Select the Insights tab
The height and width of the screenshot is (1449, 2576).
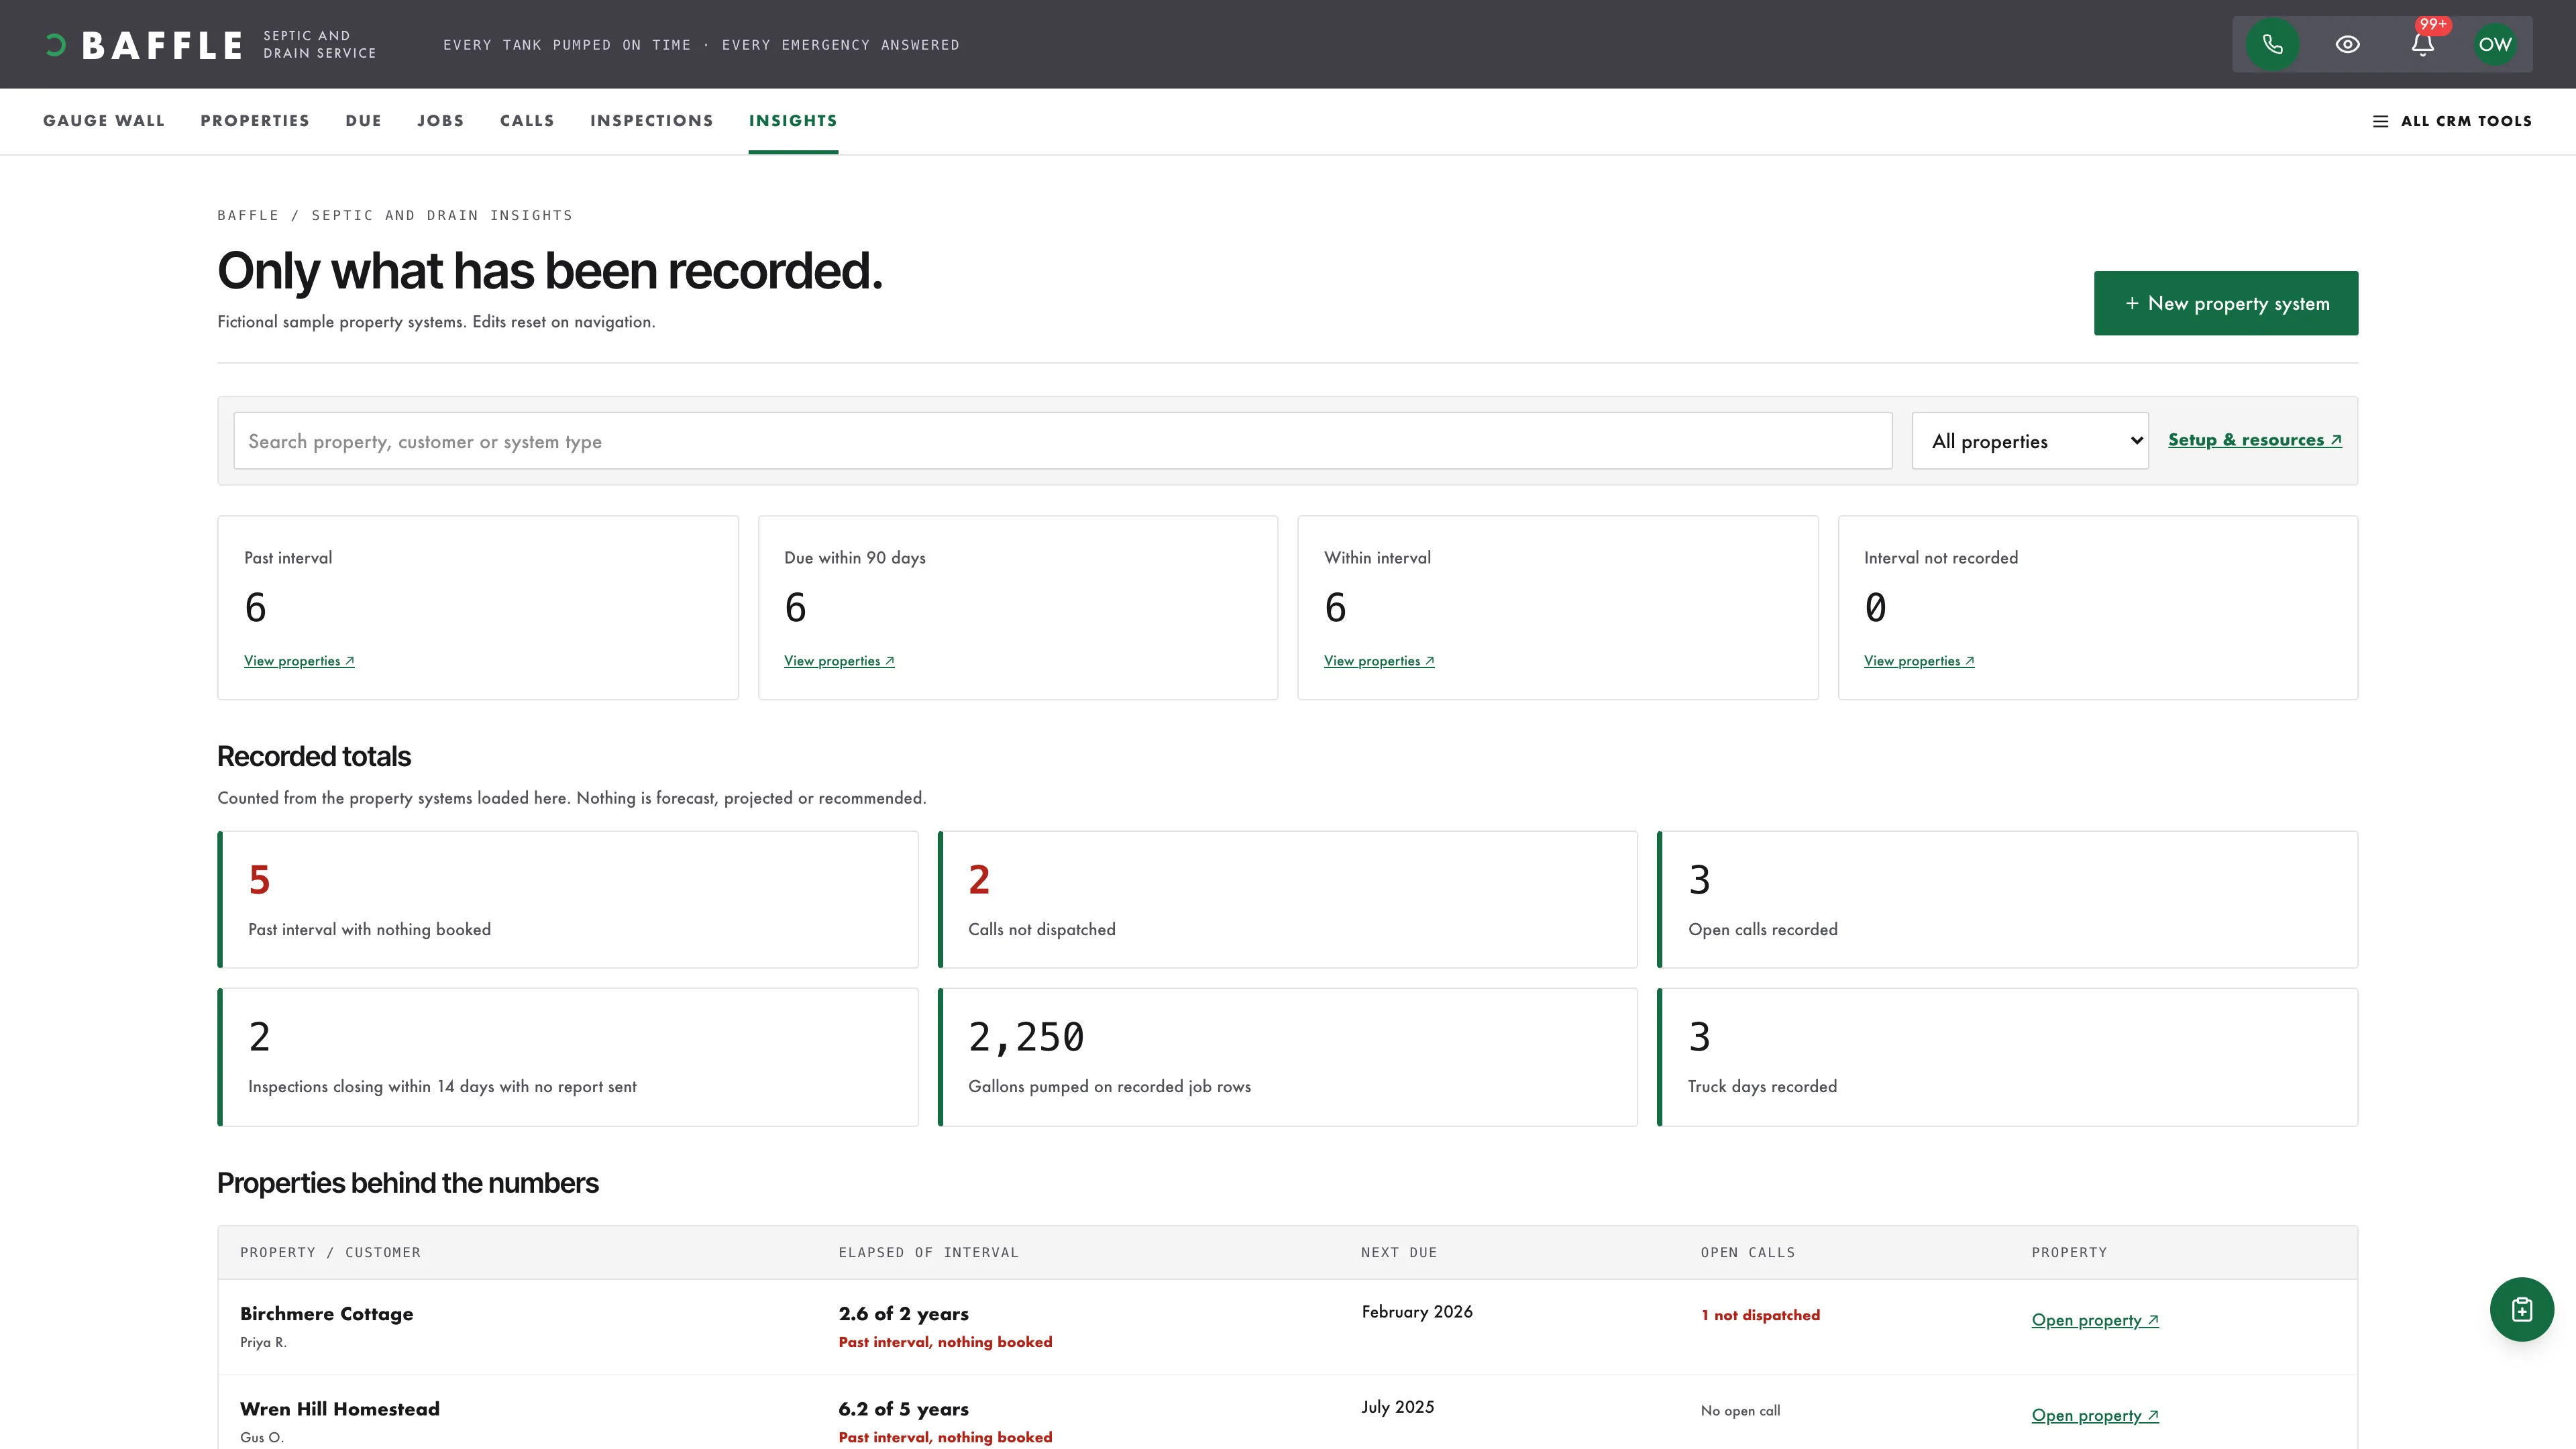(793, 121)
